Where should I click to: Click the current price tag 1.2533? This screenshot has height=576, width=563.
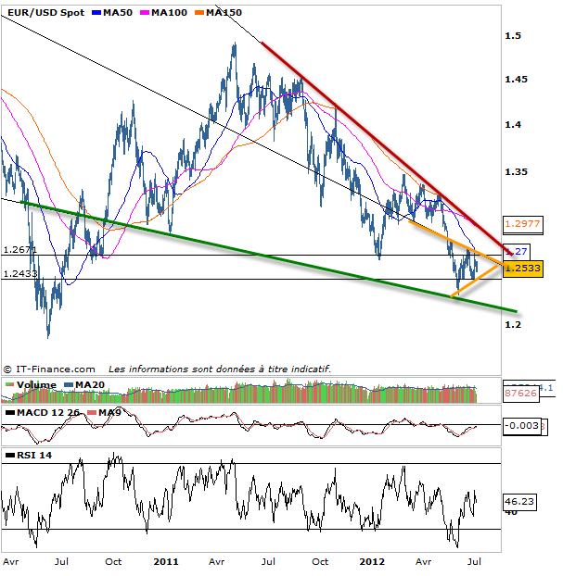[x=522, y=269]
